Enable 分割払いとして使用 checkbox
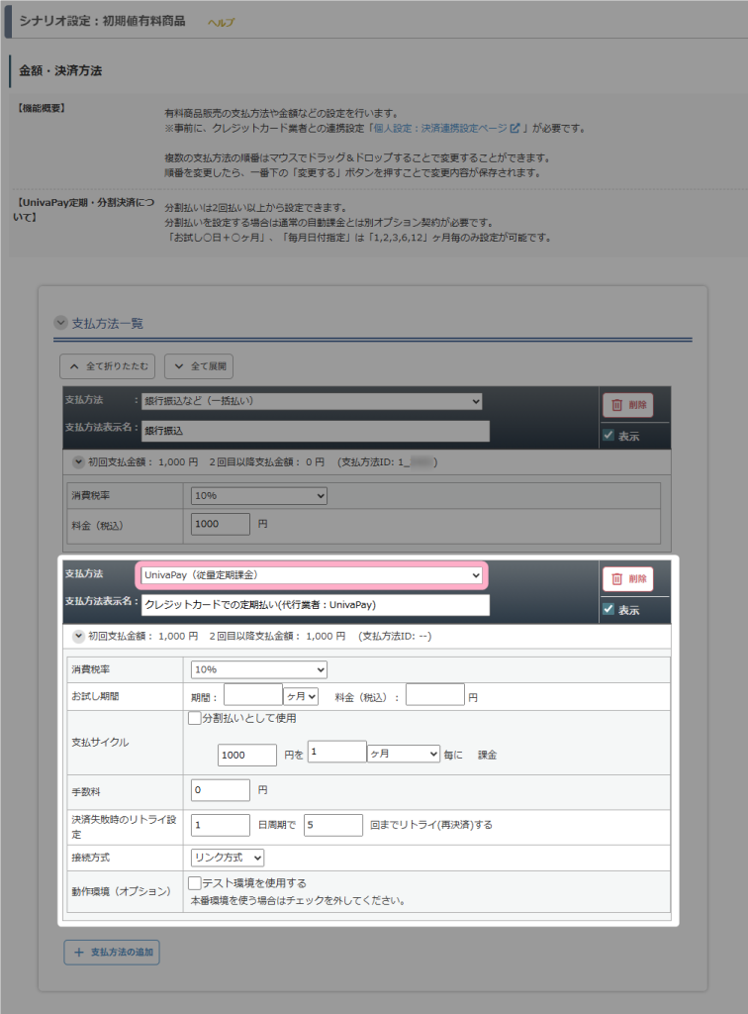The height and width of the screenshot is (1014, 748). (x=196, y=719)
